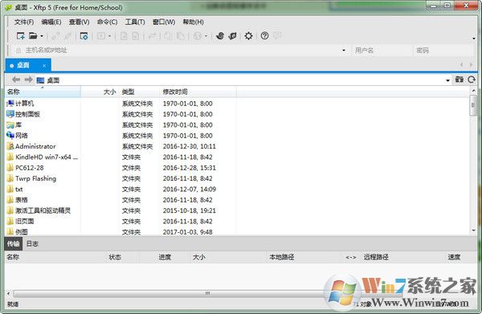482x314 pixels.
Task: Click the new folder icon beside path
Action: point(460,80)
